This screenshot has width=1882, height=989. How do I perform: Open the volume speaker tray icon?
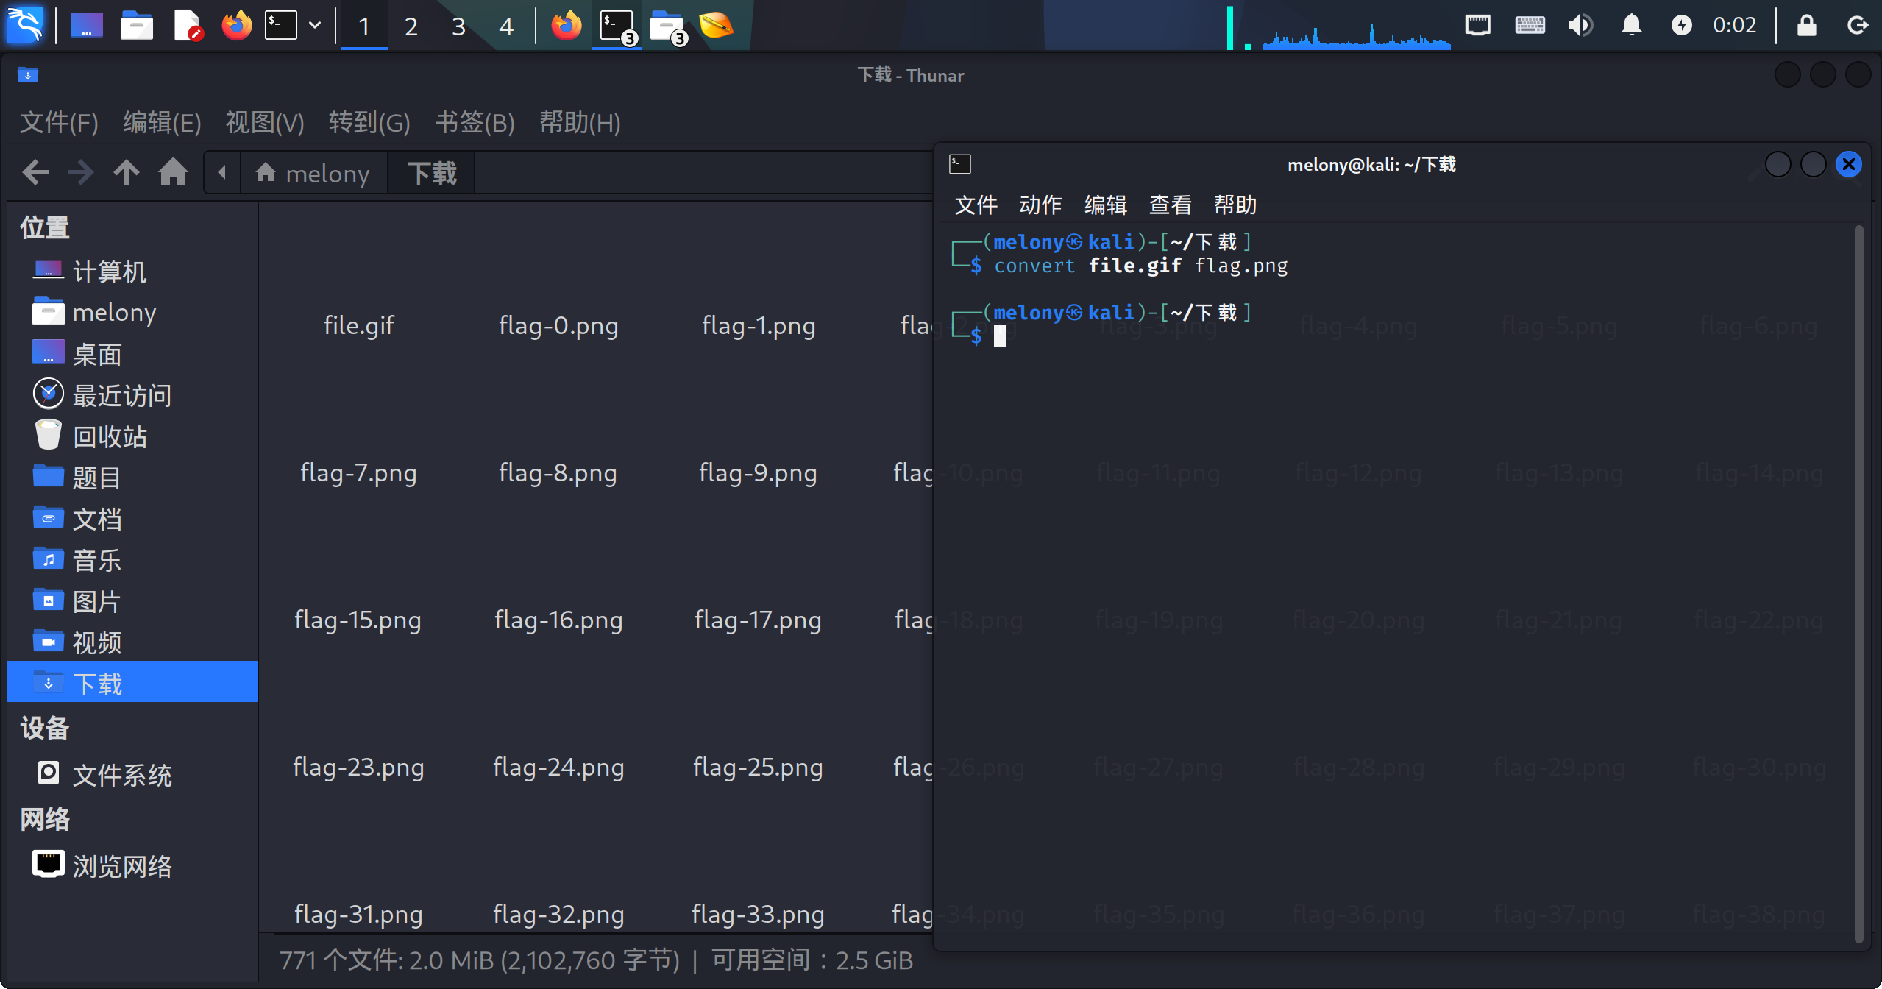(x=1579, y=25)
